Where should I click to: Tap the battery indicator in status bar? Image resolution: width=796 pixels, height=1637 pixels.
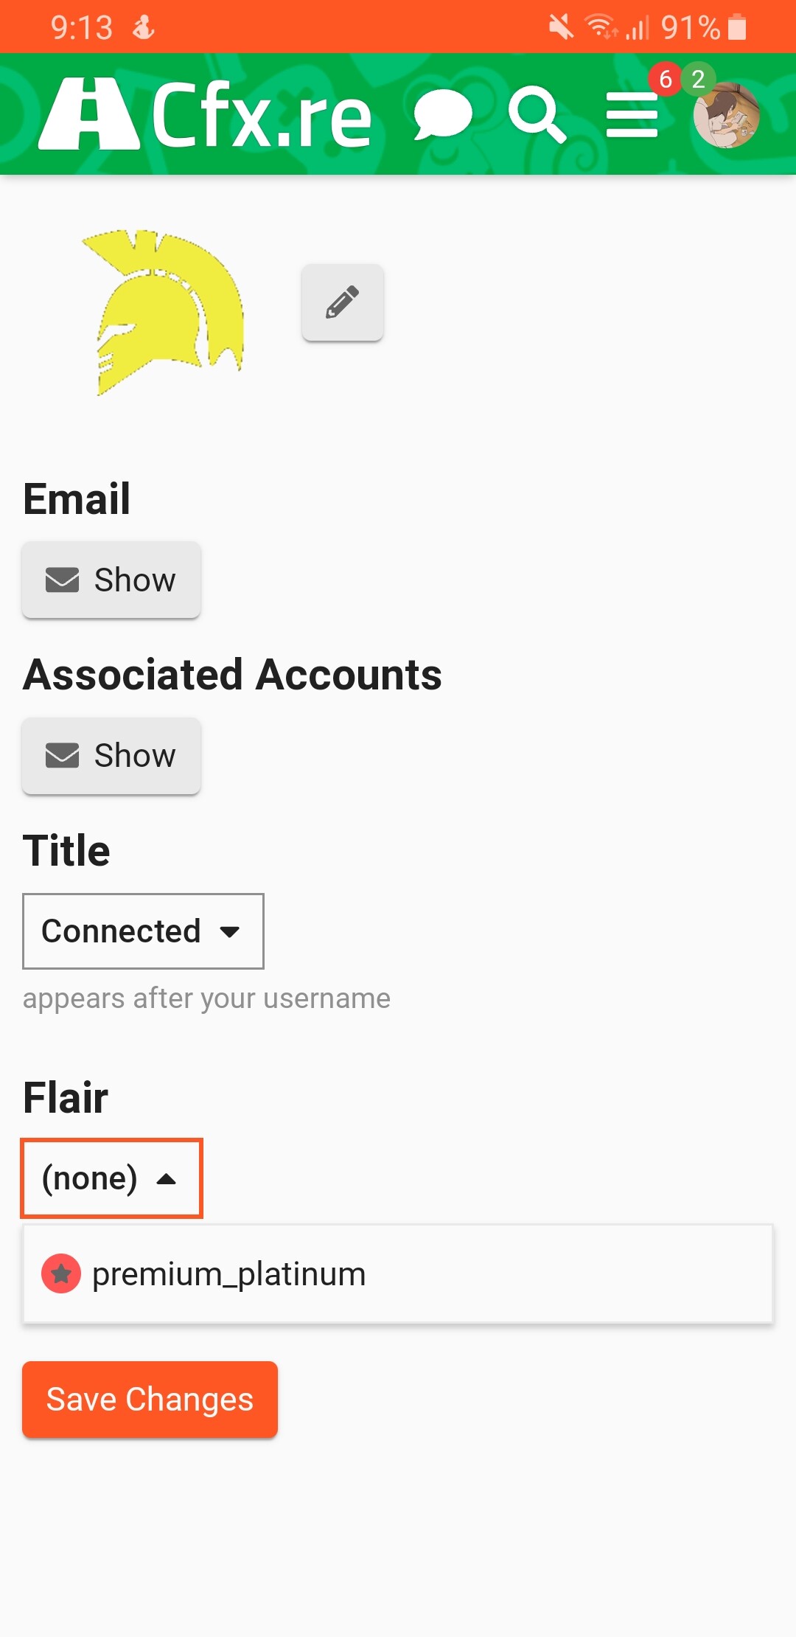tap(737, 28)
